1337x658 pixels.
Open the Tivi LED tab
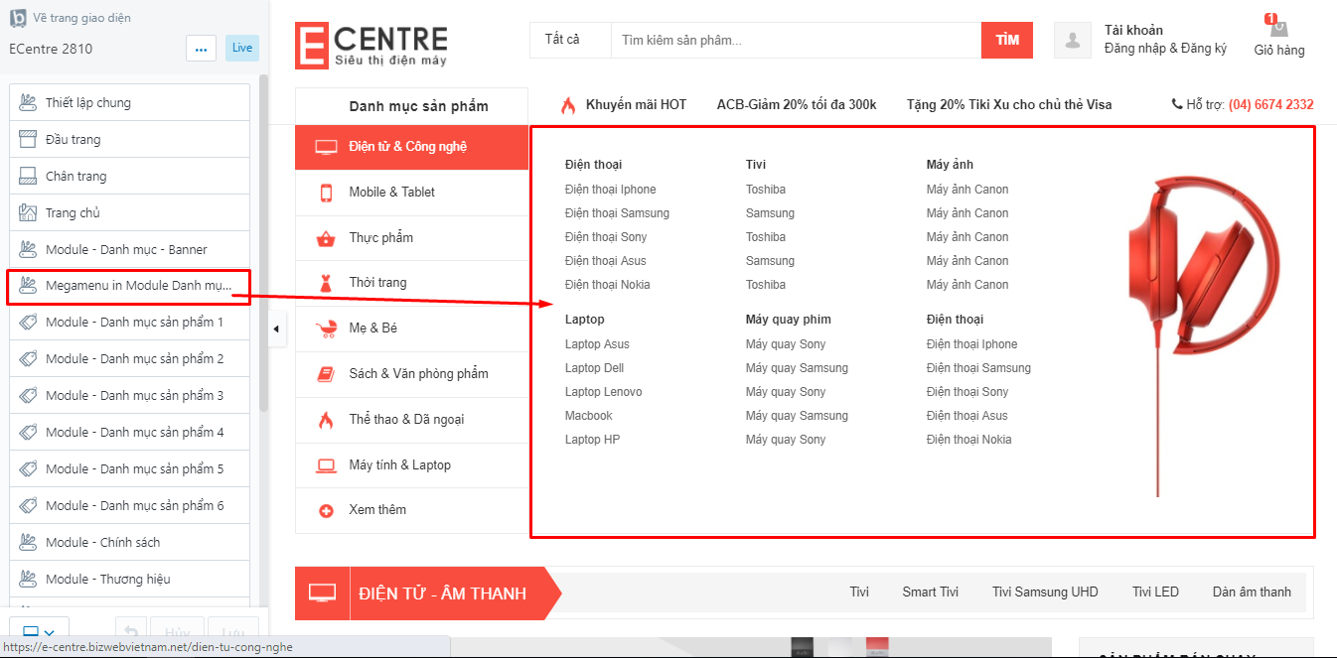[x=1155, y=592]
